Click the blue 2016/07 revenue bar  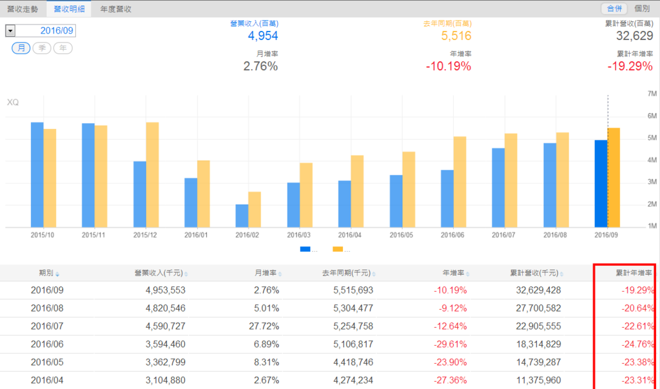coord(498,188)
